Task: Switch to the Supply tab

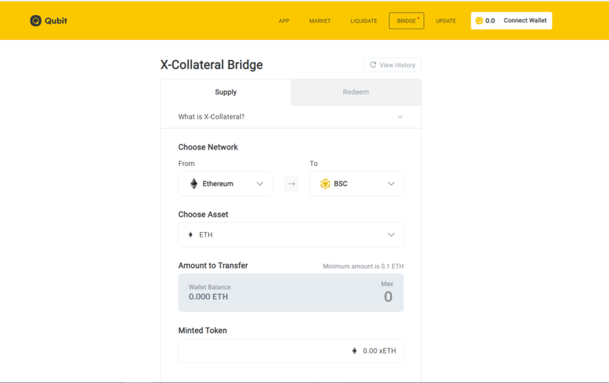Action: click(226, 92)
